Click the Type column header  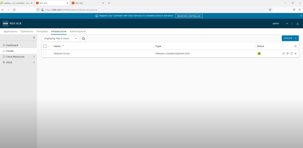(x=158, y=46)
